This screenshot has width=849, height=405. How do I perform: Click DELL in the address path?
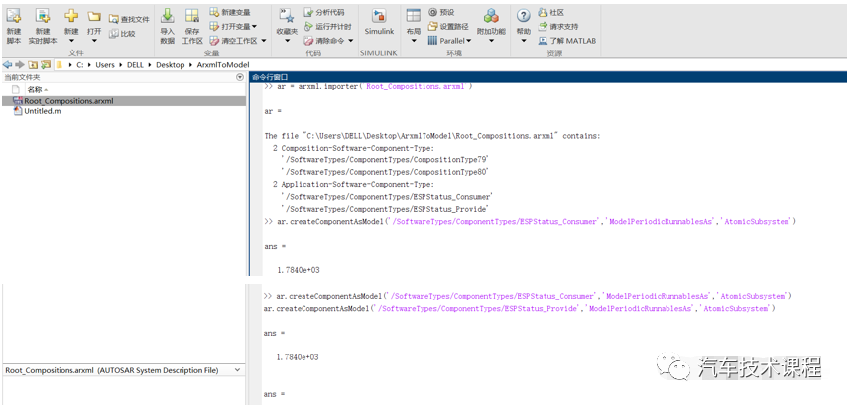click(x=135, y=65)
